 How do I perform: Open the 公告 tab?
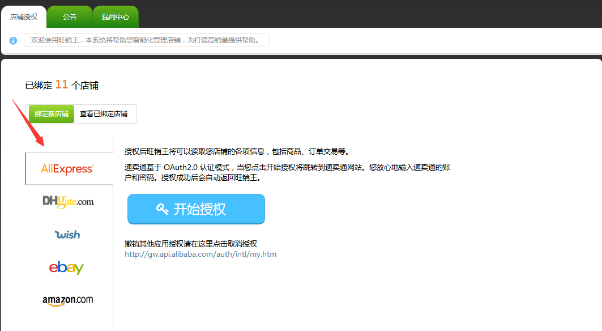coord(70,17)
